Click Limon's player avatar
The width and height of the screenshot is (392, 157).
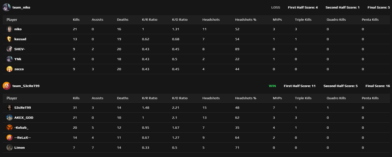tap(9, 148)
